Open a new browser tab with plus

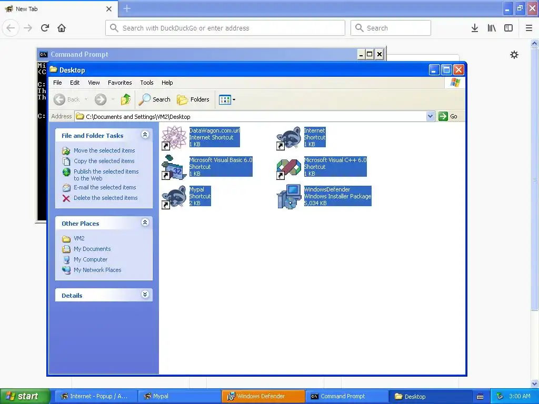coord(127,8)
